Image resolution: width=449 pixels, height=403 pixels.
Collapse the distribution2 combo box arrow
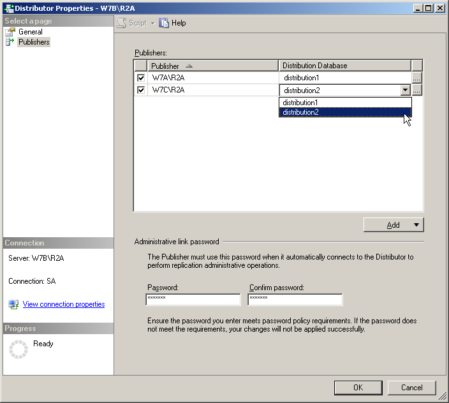405,90
